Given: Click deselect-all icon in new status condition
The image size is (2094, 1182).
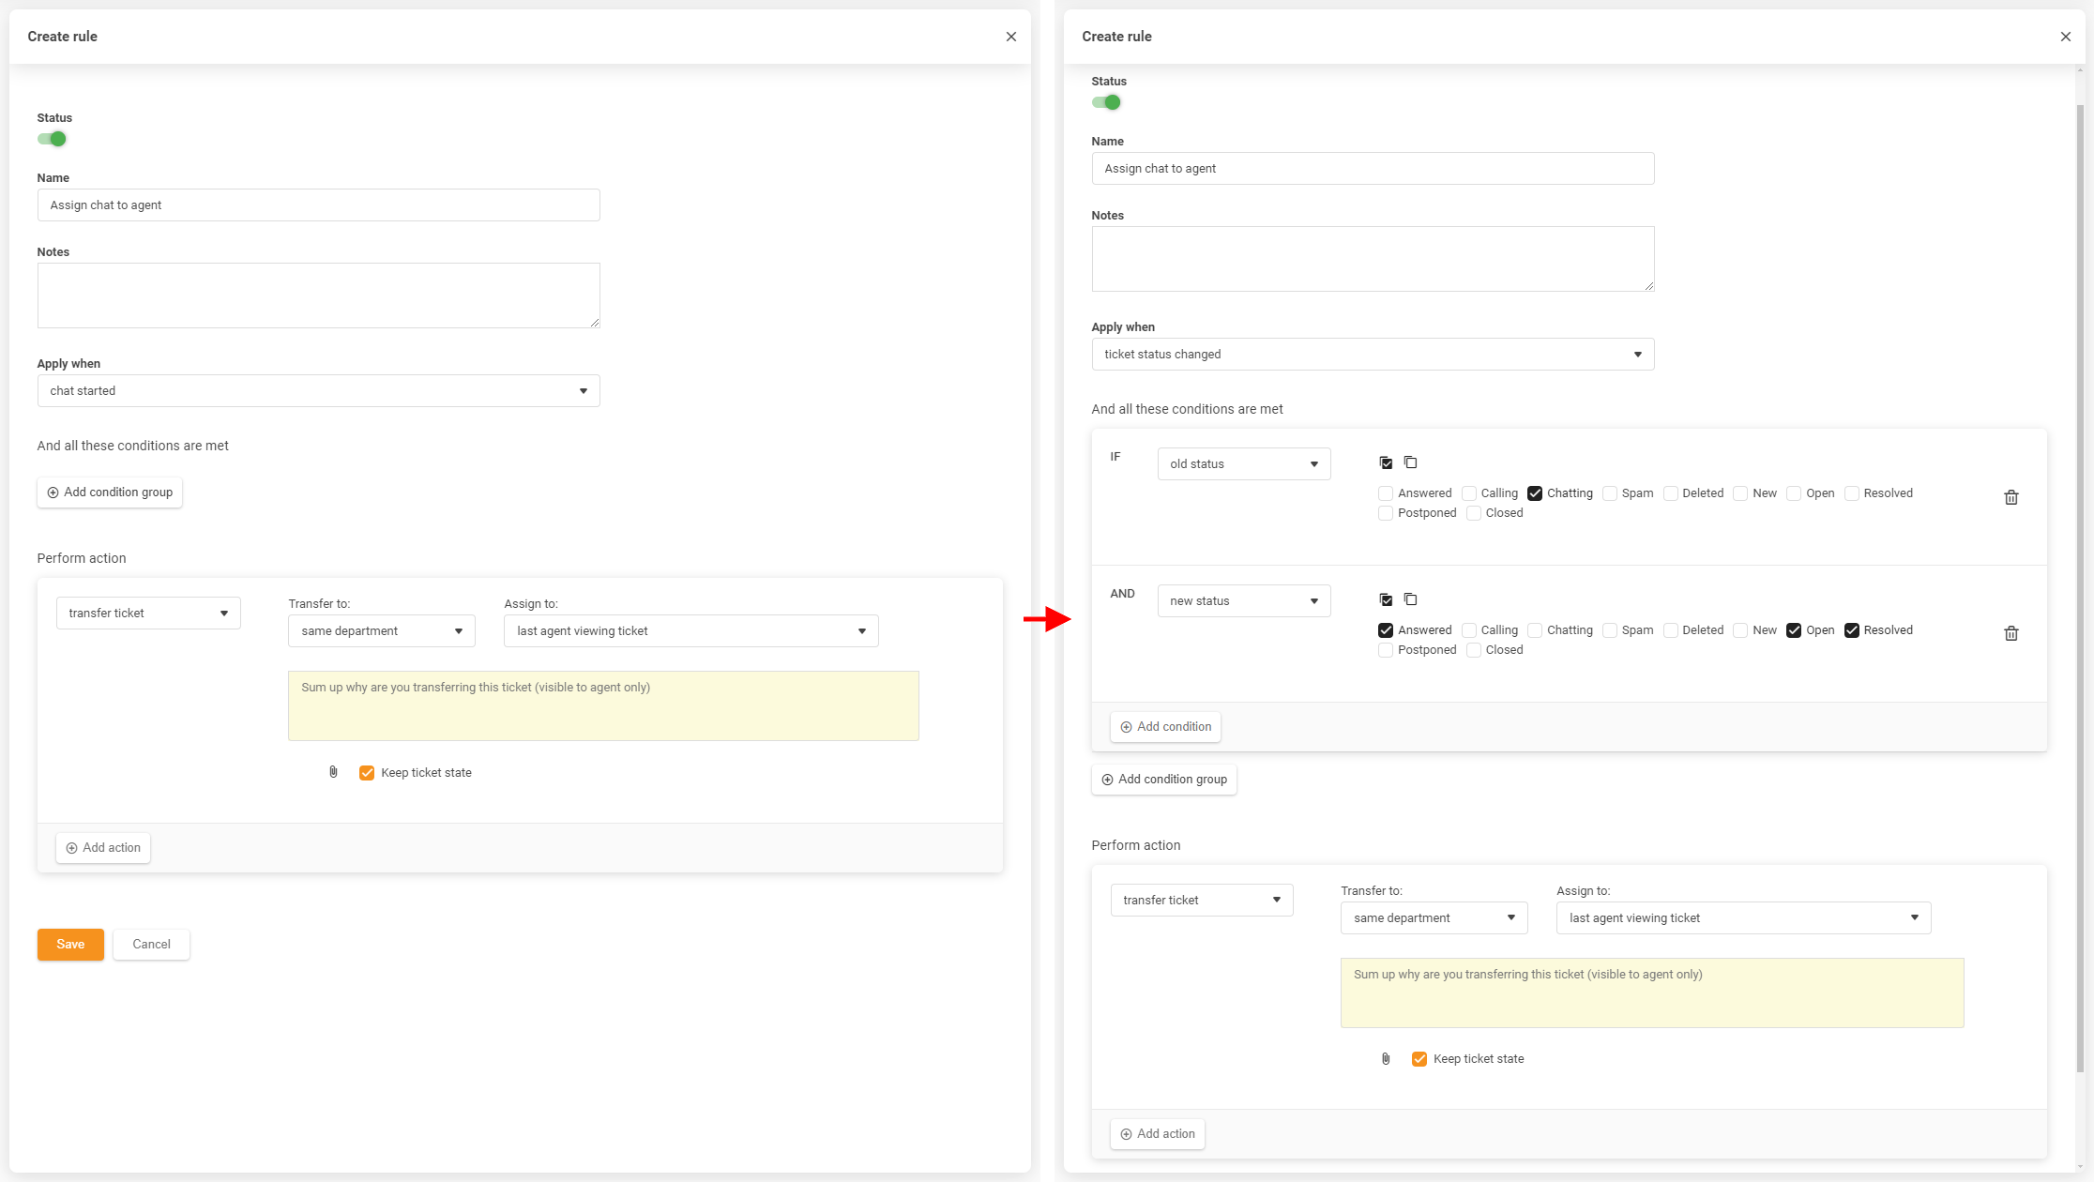Looking at the screenshot, I should tap(1410, 599).
